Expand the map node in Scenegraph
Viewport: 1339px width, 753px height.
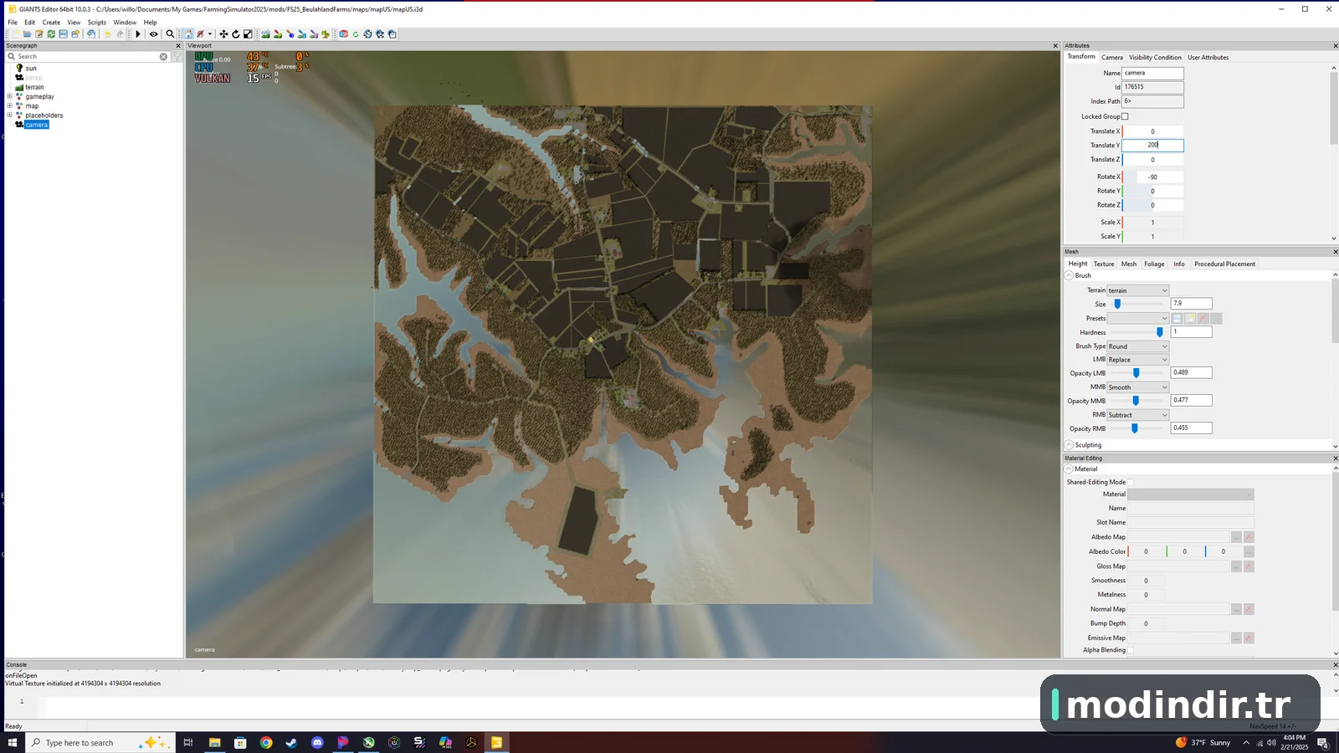[10, 106]
